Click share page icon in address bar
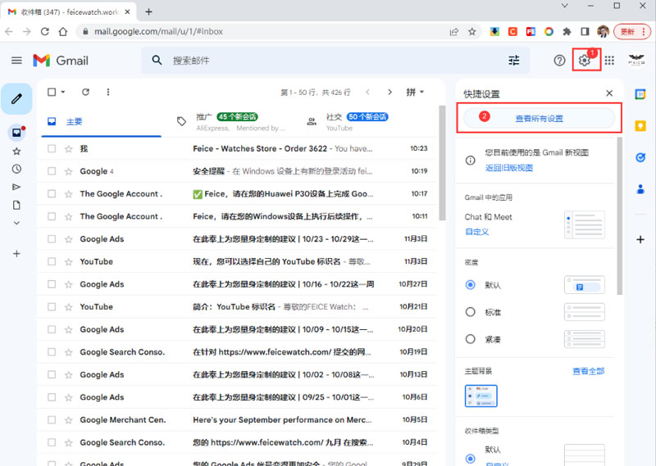The width and height of the screenshot is (656, 466). (x=454, y=32)
